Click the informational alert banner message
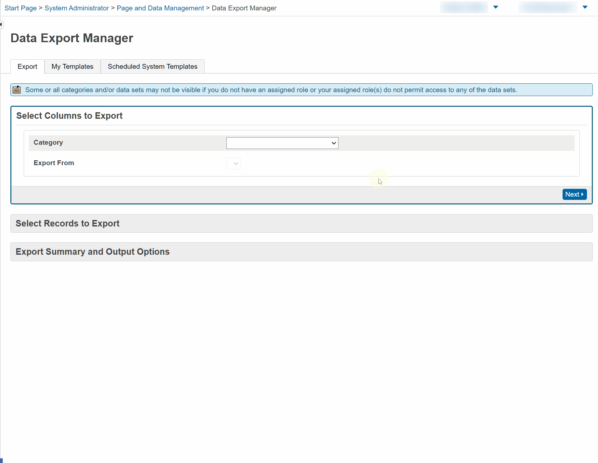Image resolution: width=598 pixels, height=463 pixels. [271, 90]
